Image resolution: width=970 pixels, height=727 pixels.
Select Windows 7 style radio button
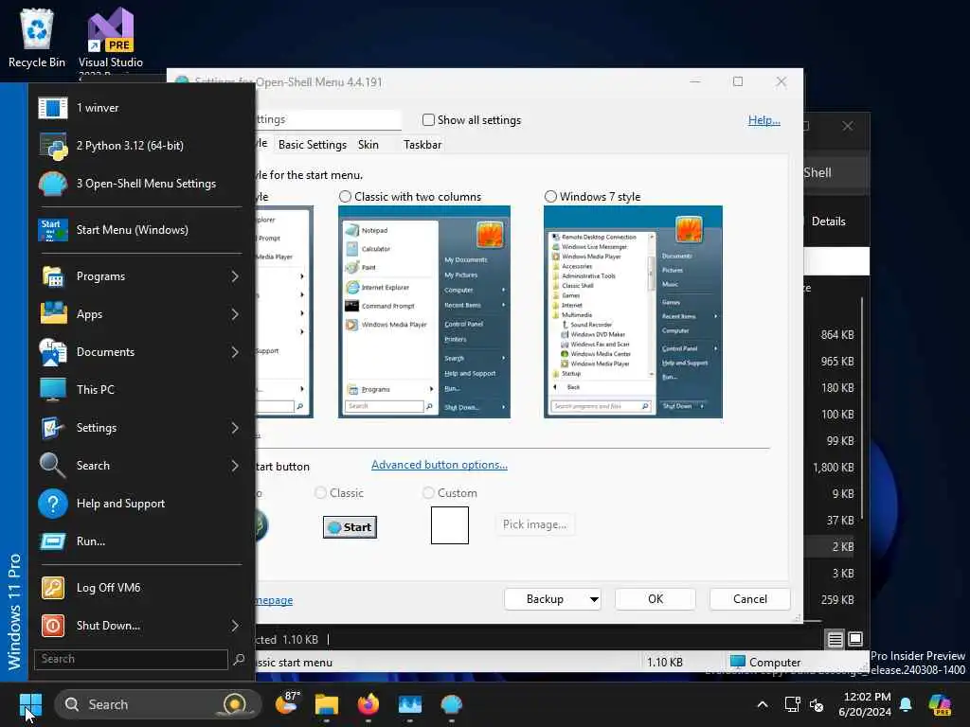click(550, 197)
